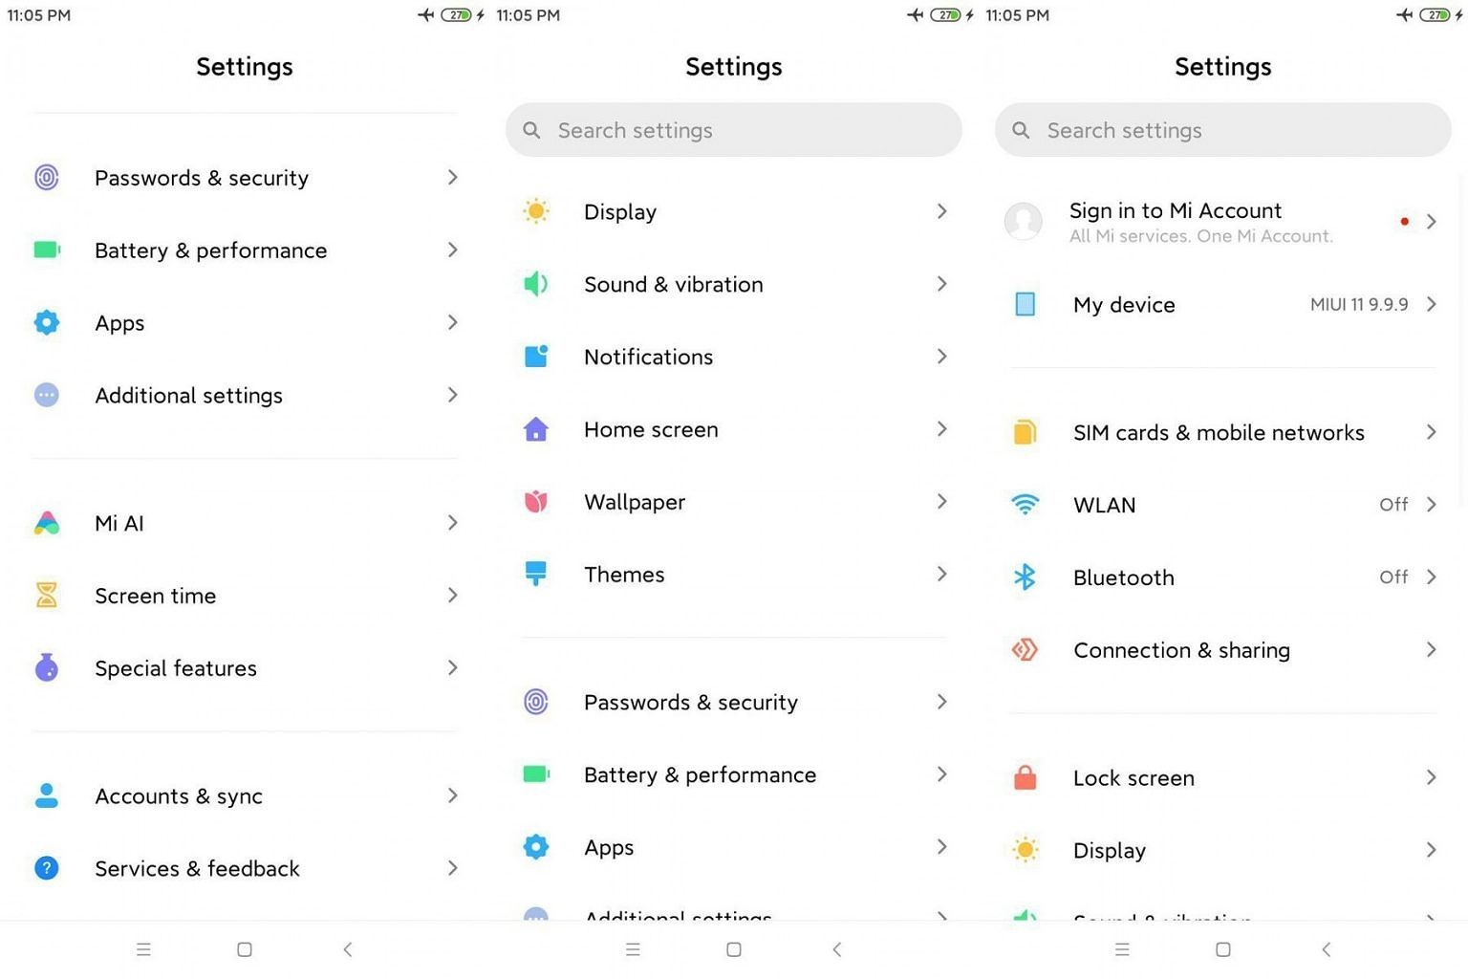Tap the Themes paintbrush icon

pos(536,574)
